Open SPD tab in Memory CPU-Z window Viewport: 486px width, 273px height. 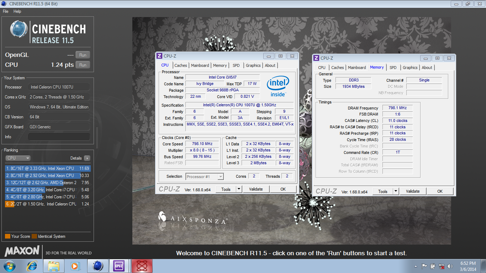393,68
